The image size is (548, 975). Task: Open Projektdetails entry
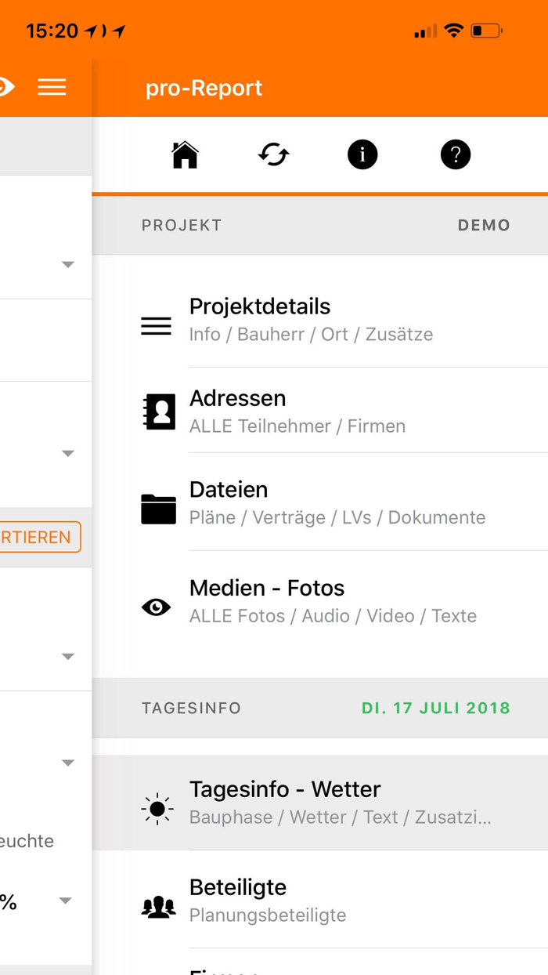259,318
